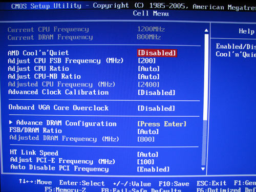This screenshot has height=192, width=256.
Task: Select the Auto Disable PCI Frequency label
Action: [59, 168]
